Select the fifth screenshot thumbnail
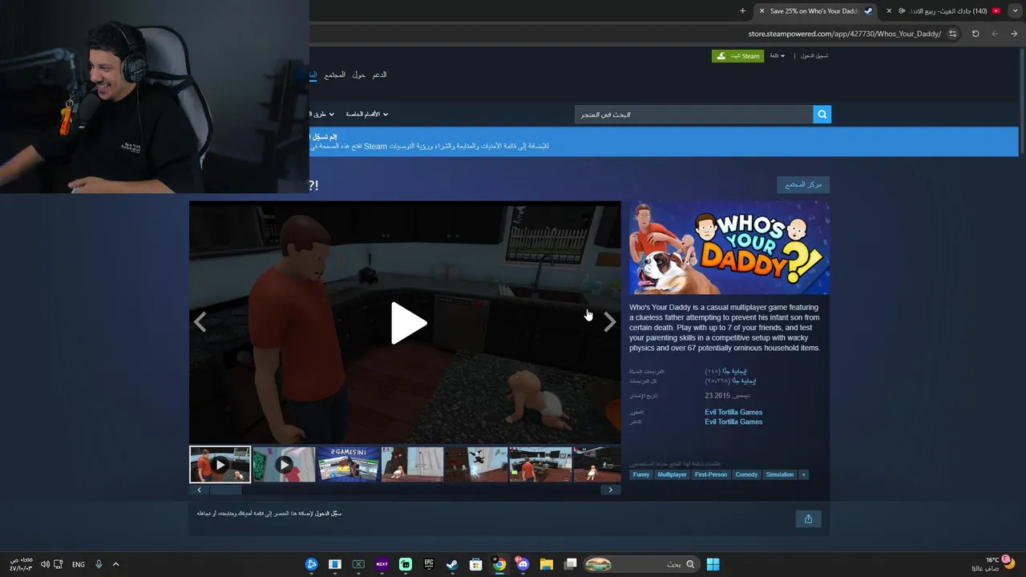The width and height of the screenshot is (1026, 577). click(x=476, y=465)
